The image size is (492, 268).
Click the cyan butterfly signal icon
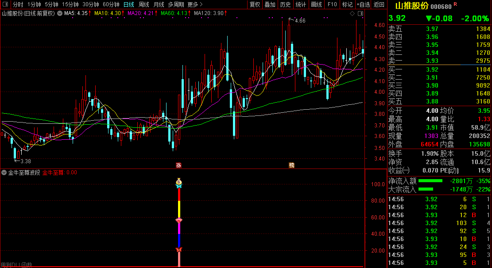(x=179, y=186)
